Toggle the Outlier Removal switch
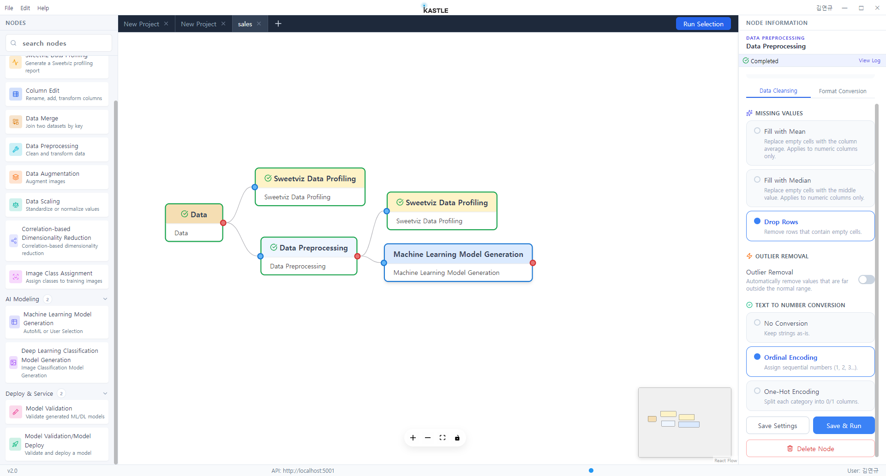 (x=866, y=280)
